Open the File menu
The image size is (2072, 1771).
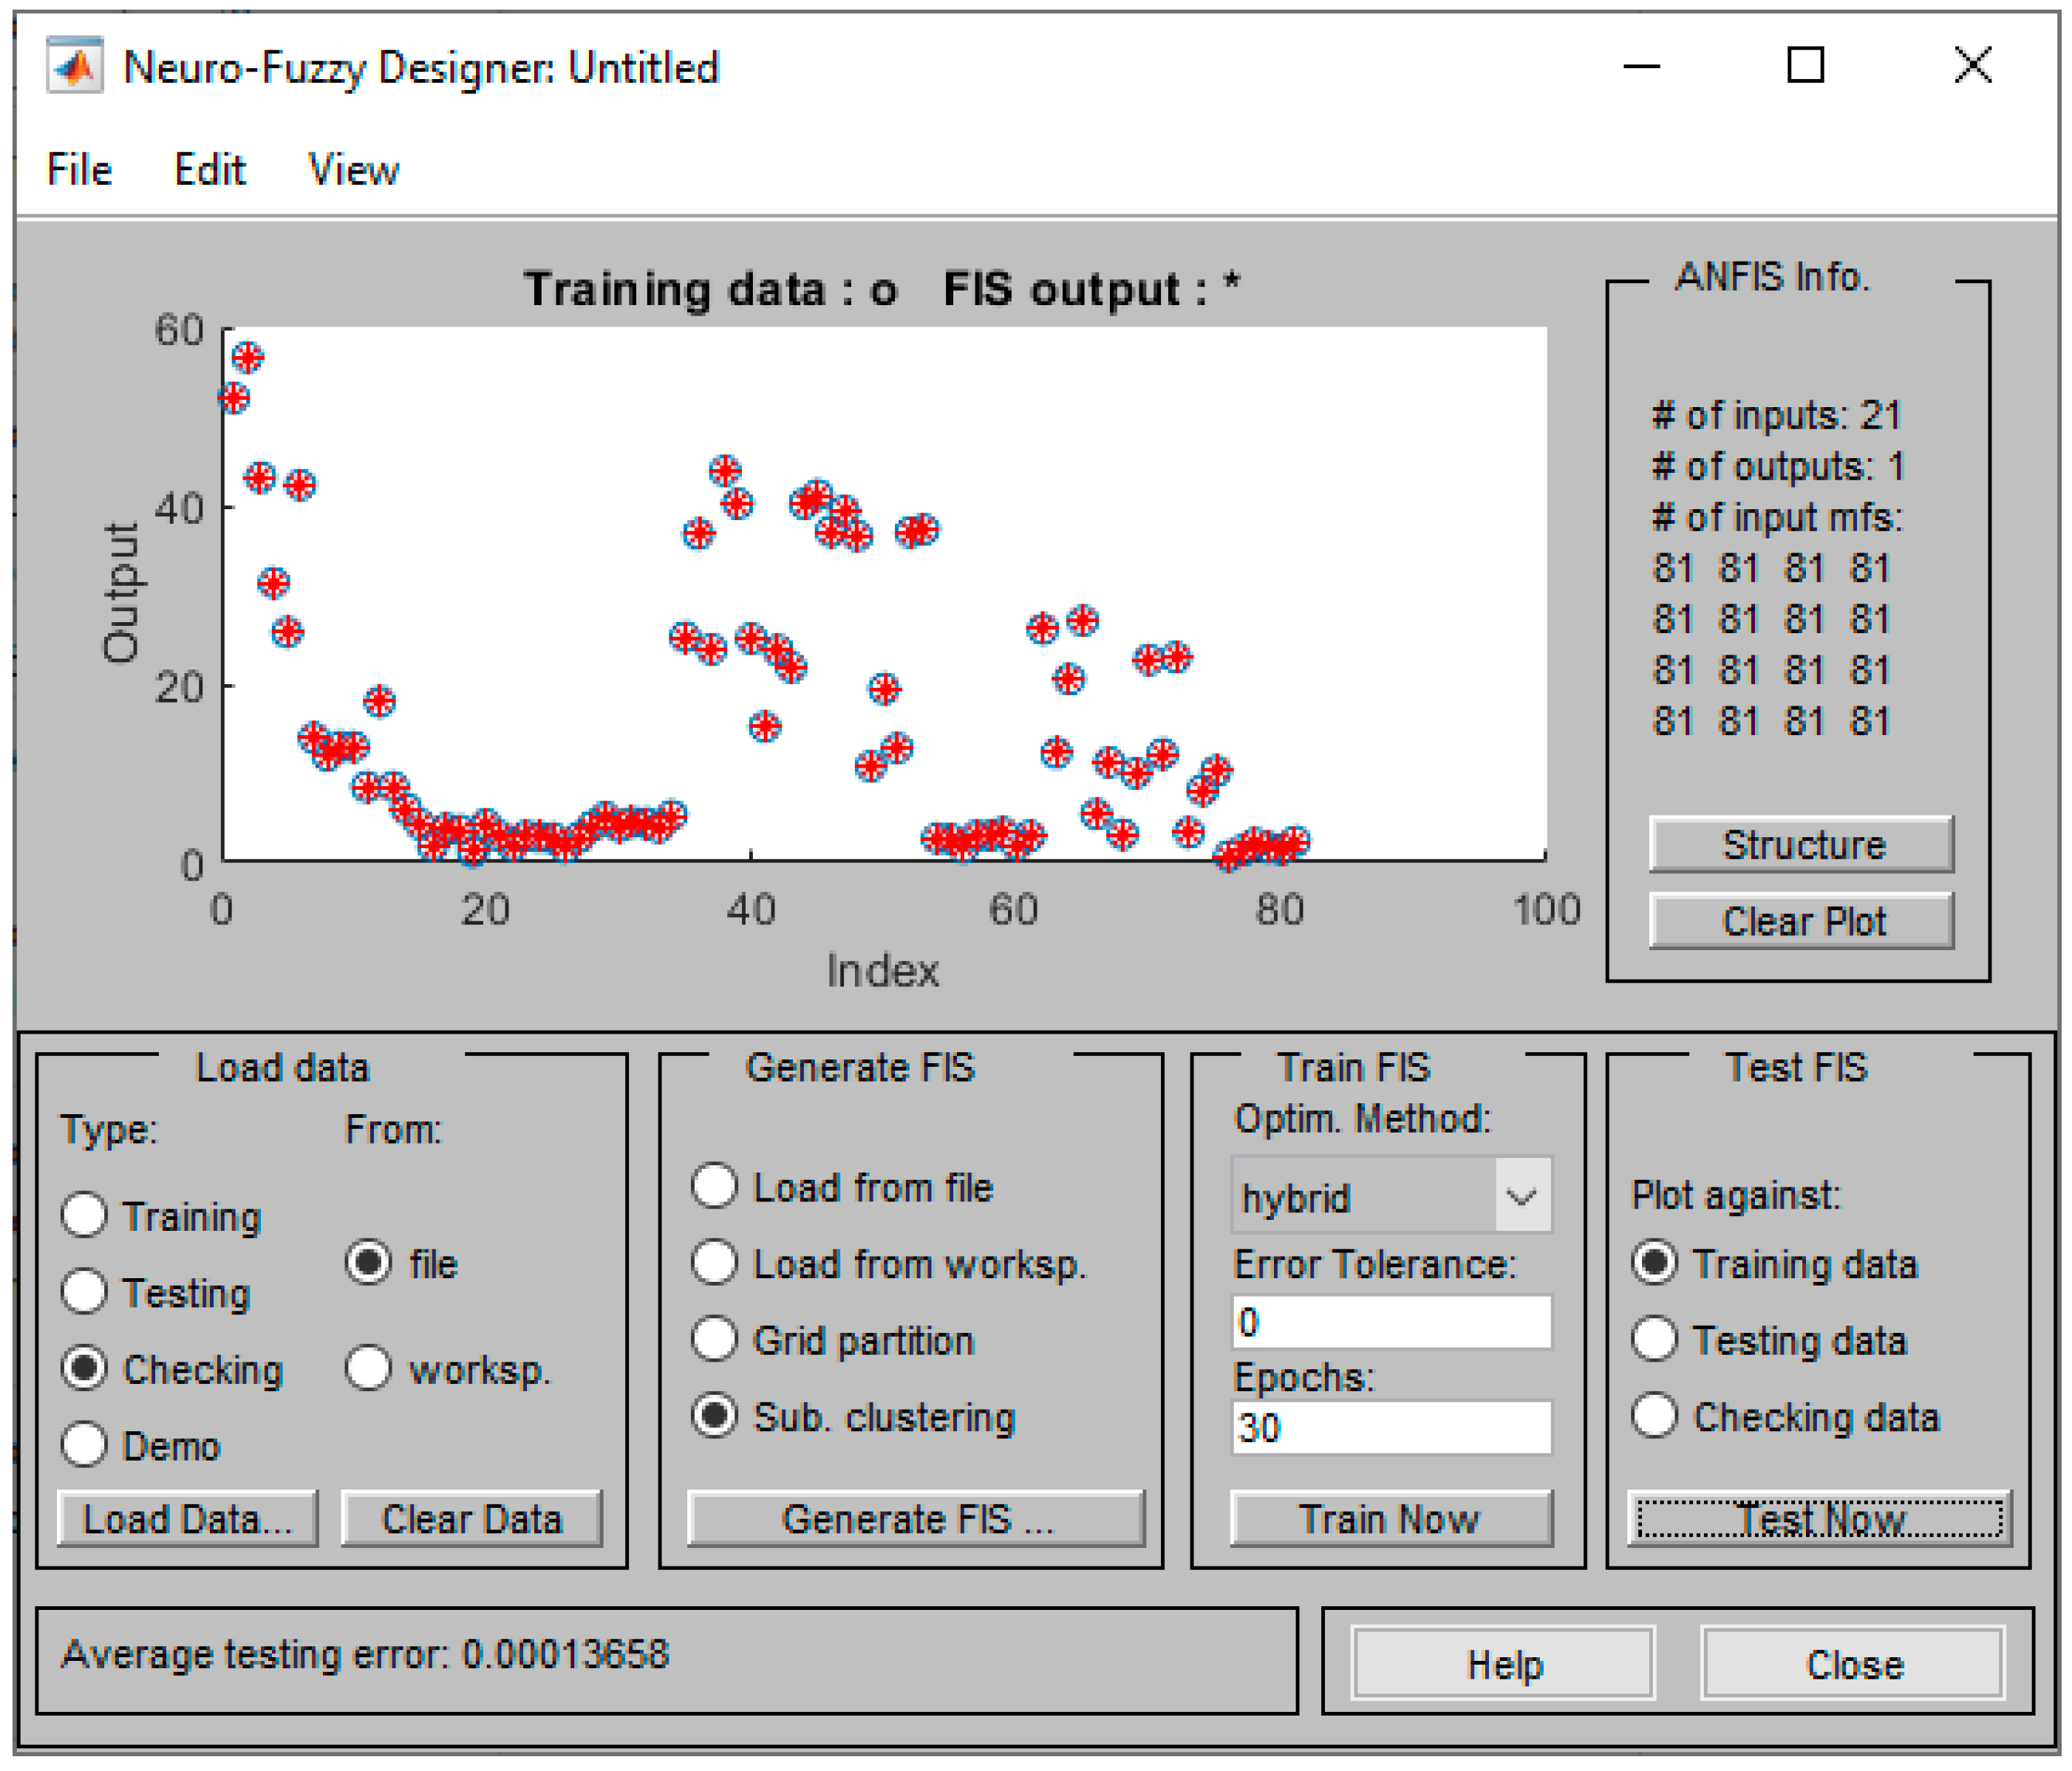point(79,170)
